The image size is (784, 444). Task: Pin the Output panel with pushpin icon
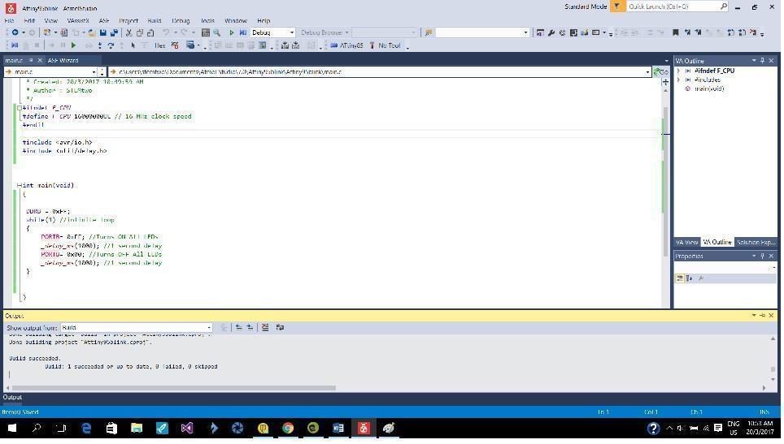[x=763, y=315]
